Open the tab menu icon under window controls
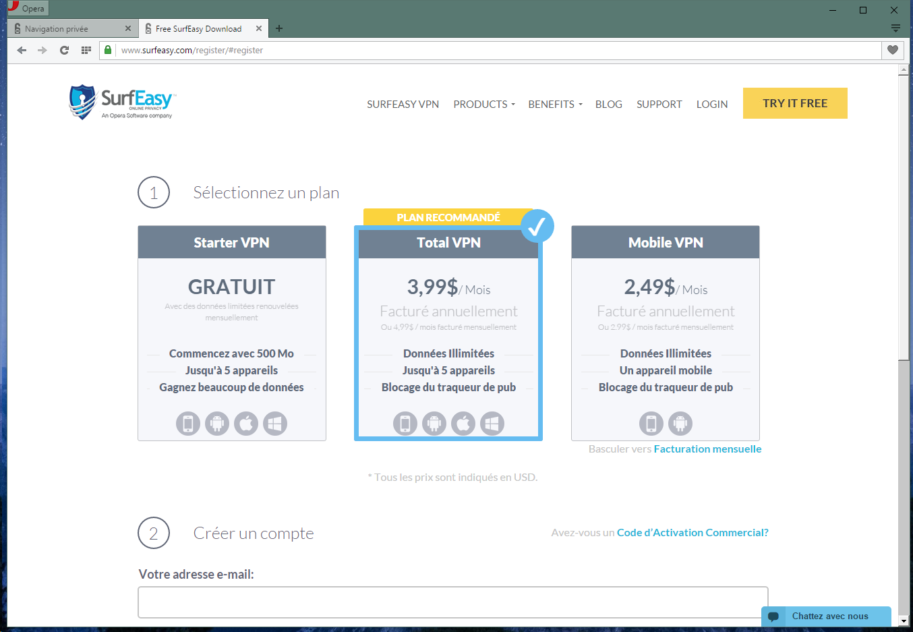913x632 pixels. [x=895, y=28]
